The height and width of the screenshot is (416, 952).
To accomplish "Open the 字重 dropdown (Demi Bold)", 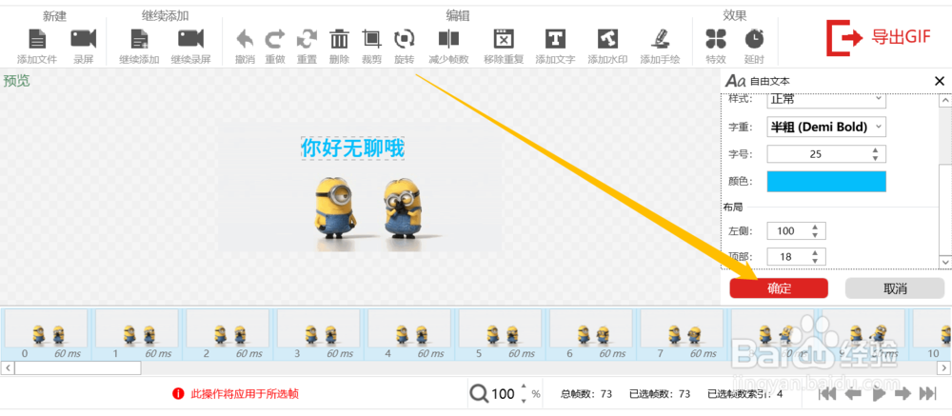I will pos(826,127).
